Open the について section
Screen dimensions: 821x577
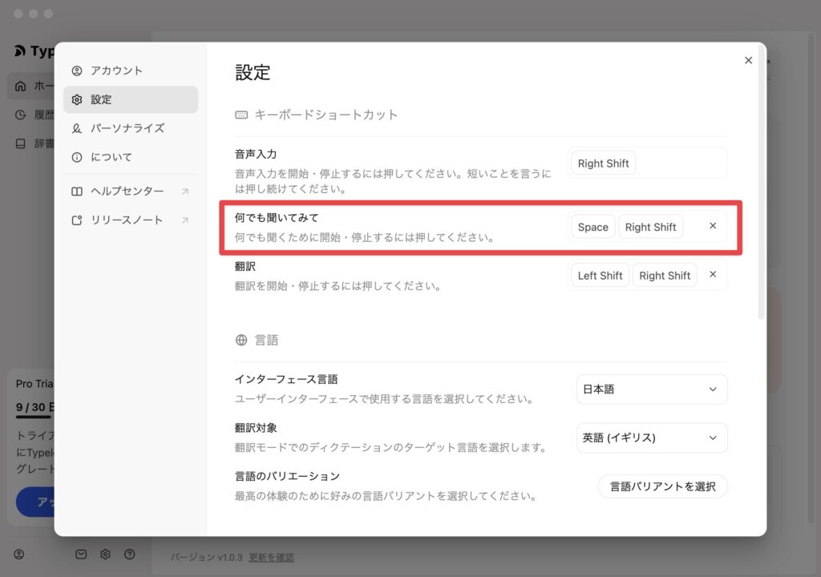(x=111, y=157)
